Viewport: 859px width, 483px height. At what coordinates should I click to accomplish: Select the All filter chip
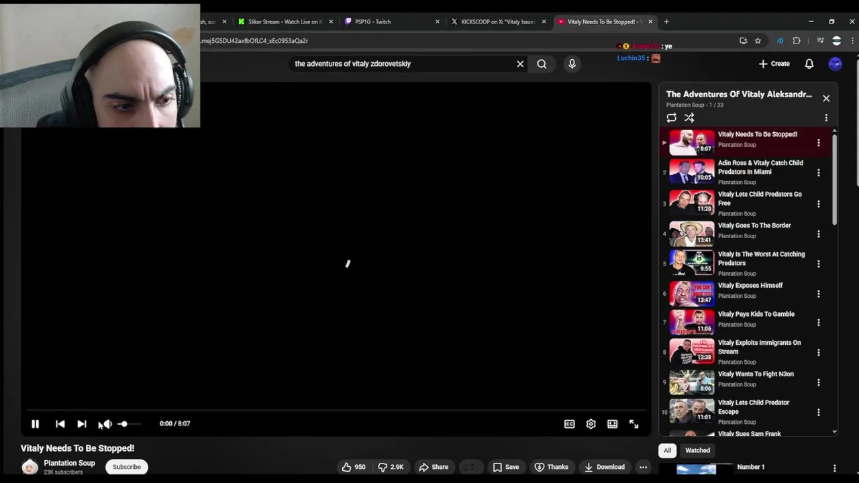pos(667,450)
